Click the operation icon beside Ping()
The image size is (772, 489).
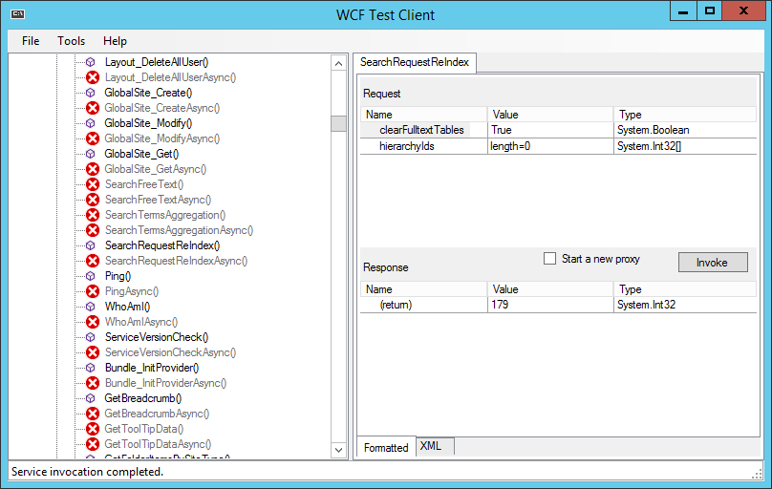pos(91,276)
